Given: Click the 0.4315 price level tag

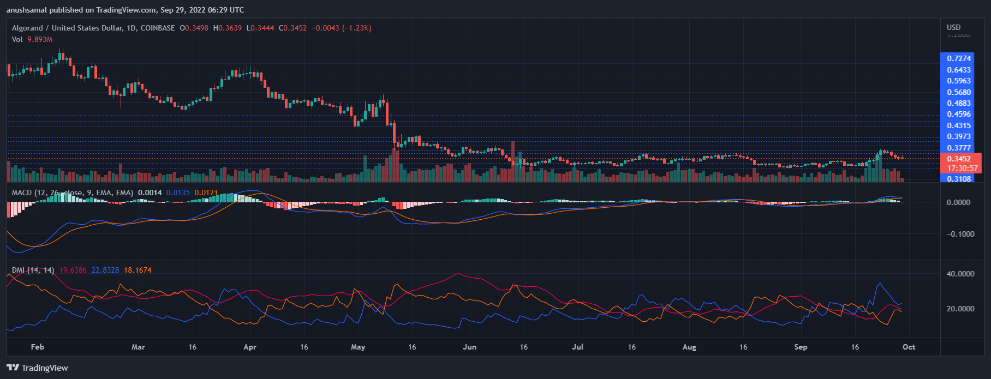Looking at the screenshot, I should (x=959, y=125).
